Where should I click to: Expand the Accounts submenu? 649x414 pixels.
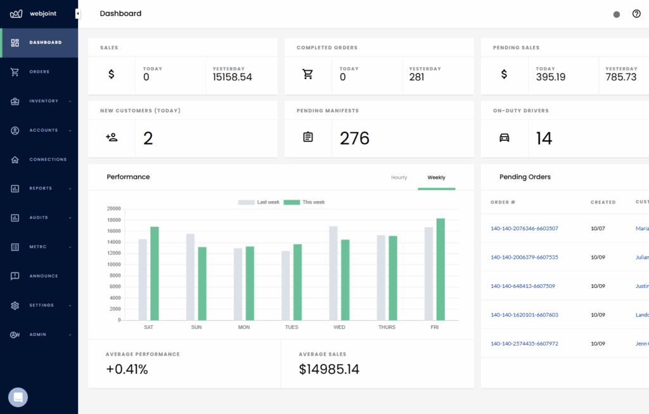click(70, 131)
